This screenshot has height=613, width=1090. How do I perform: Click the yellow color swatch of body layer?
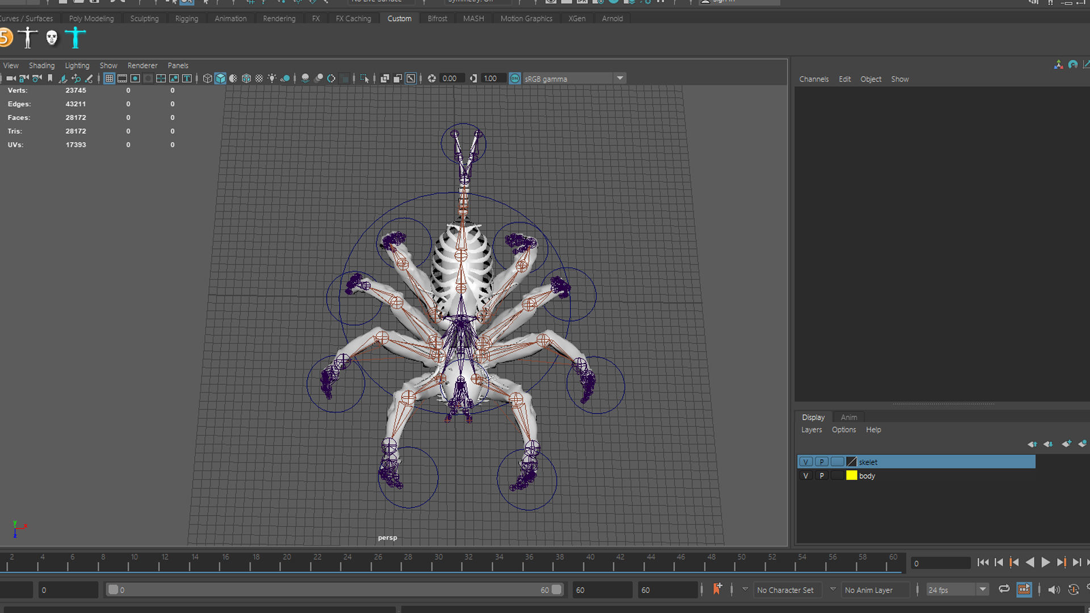pos(852,476)
